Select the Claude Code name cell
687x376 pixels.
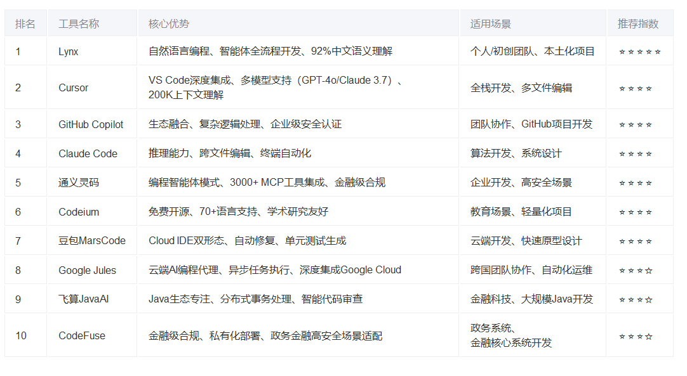pos(92,153)
